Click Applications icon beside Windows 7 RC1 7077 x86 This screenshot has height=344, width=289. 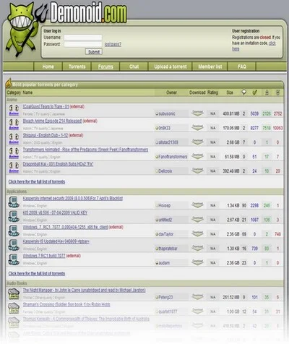click(x=14, y=231)
